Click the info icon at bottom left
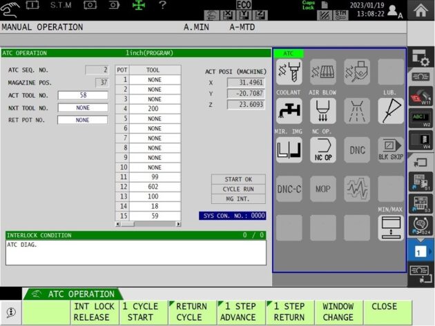This screenshot has height=326, width=435. tap(11, 312)
